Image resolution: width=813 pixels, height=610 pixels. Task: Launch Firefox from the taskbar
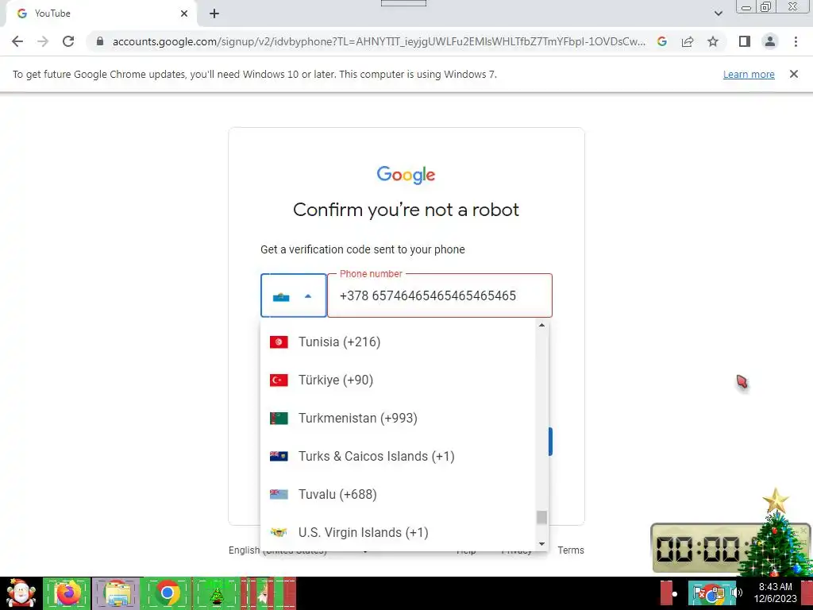click(67, 593)
